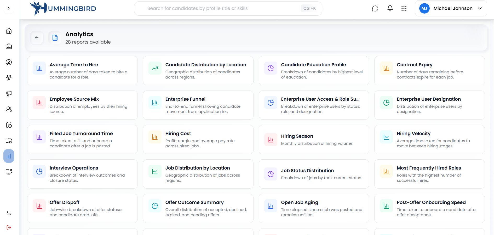The height and width of the screenshot is (235, 494).
Task: Open the folder settings sidebar icon
Action: tap(9, 141)
